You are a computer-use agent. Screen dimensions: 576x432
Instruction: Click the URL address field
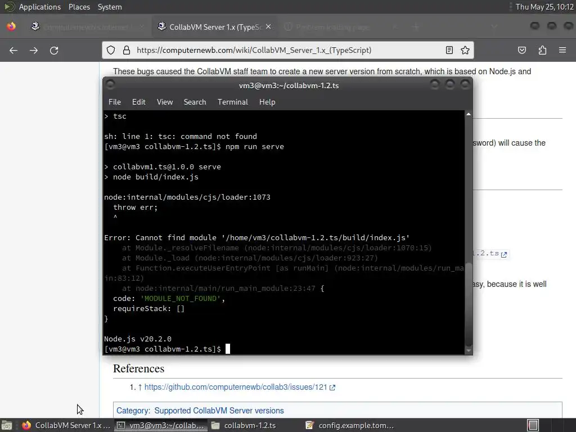pos(288,50)
